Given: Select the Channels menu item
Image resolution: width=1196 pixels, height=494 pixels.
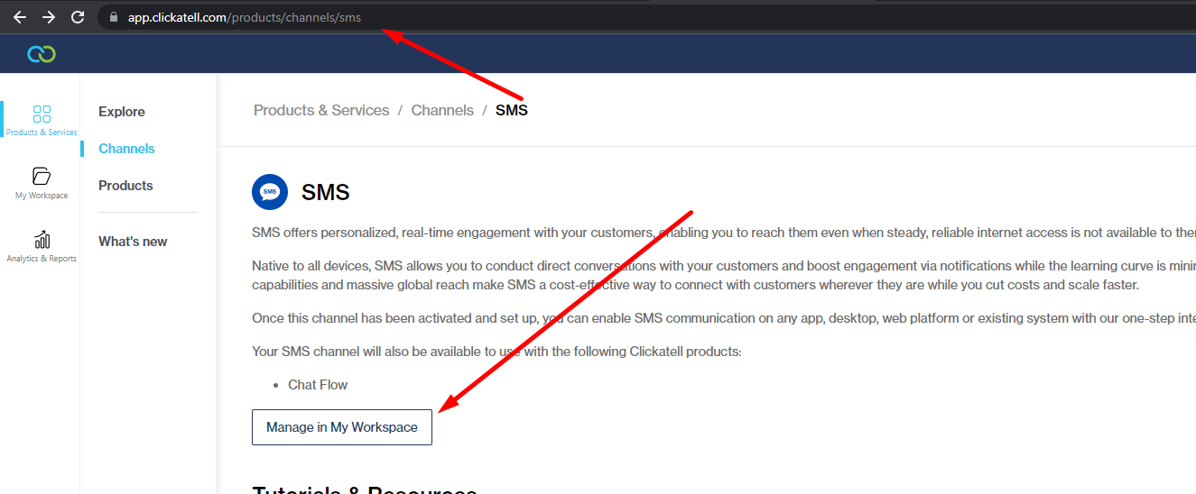Looking at the screenshot, I should click(126, 149).
